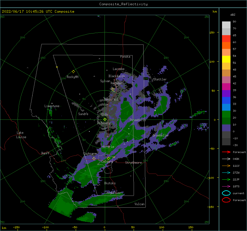Image resolution: width=247 pixels, height=231 pixels.
Task: Click the Drumheller town label
Action: [161, 135]
